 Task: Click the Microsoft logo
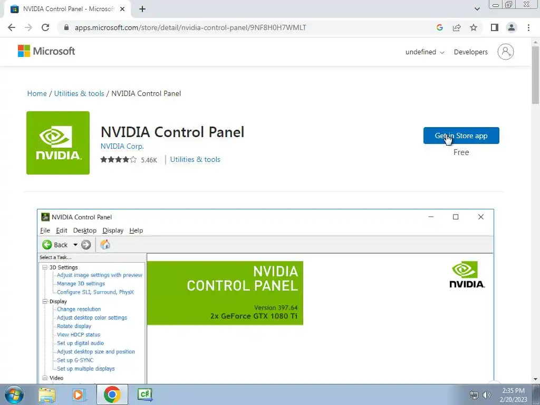(46, 51)
